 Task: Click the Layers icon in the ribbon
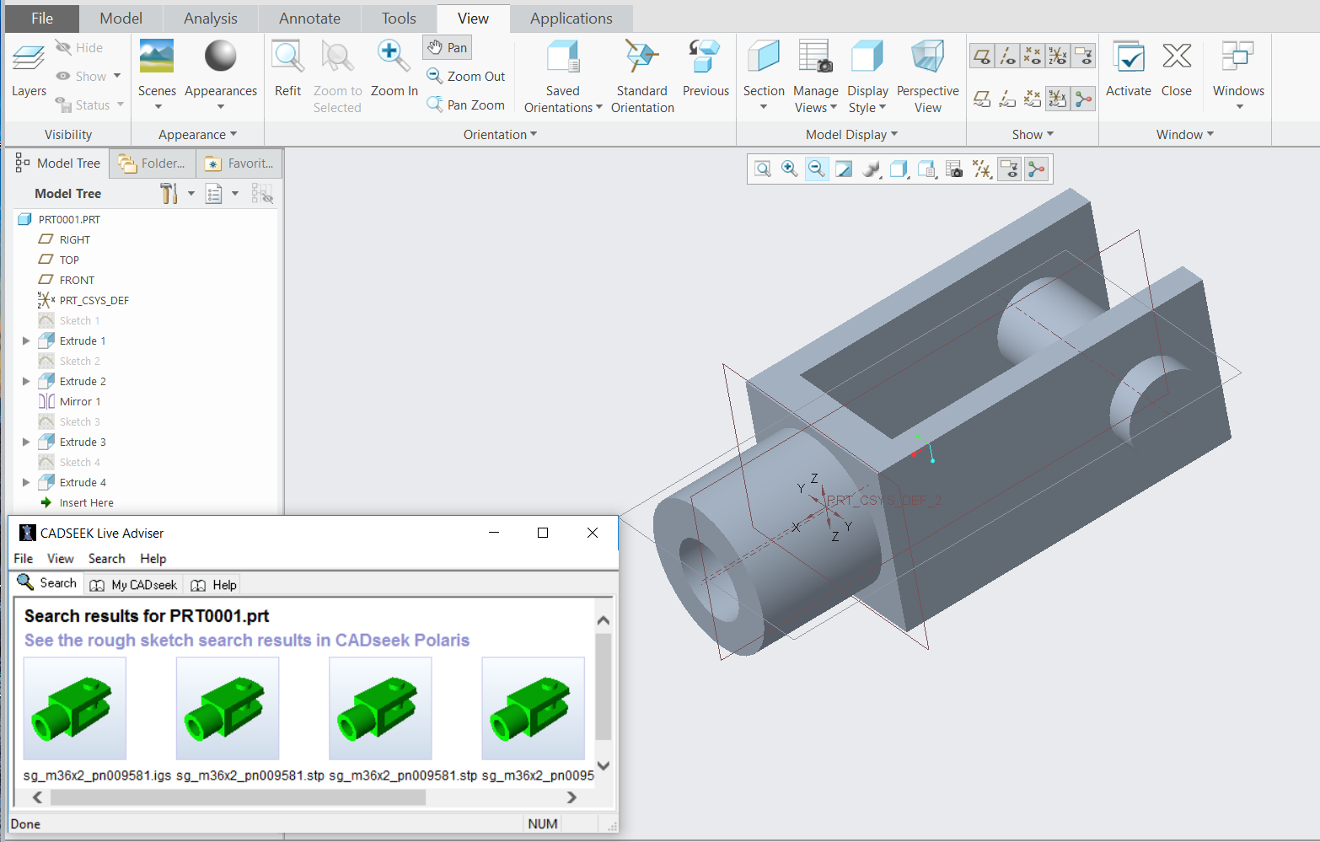click(29, 59)
